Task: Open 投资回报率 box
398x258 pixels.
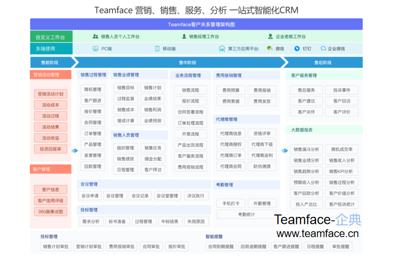Action: [51, 149]
